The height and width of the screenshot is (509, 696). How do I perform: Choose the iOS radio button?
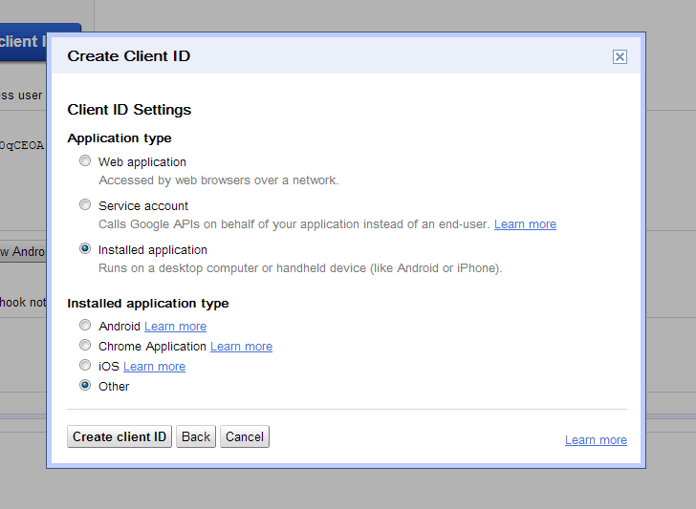[85, 366]
